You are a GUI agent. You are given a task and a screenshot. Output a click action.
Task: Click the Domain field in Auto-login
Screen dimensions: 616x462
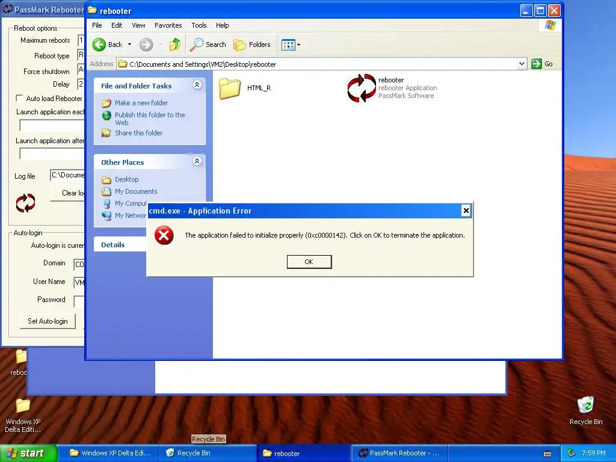pyautogui.click(x=79, y=264)
